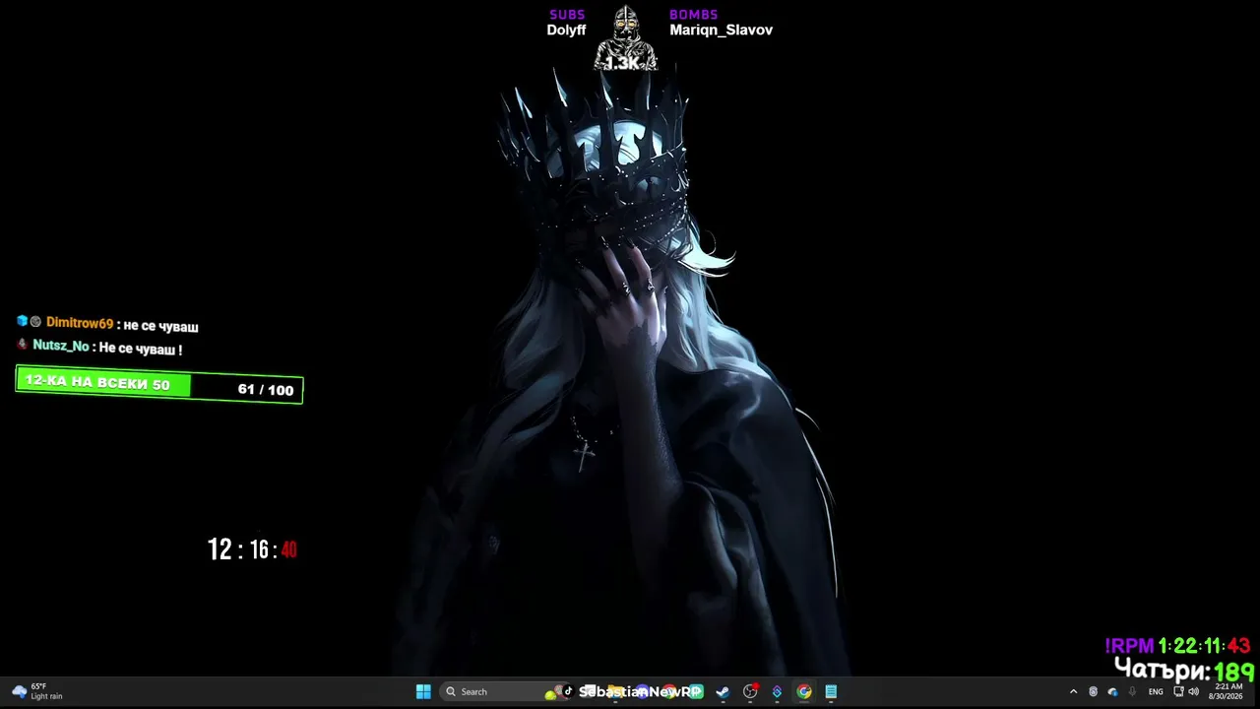Switch to Google Chrome on the taskbar
The height and width of the screenshot is (709, 1260).
tap(804, 691)
